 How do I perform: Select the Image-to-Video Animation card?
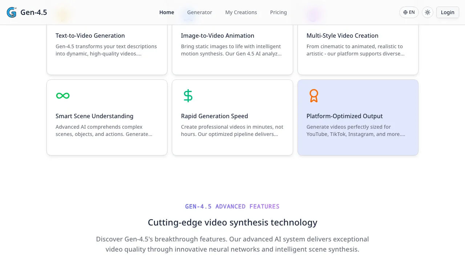point(232,51)
